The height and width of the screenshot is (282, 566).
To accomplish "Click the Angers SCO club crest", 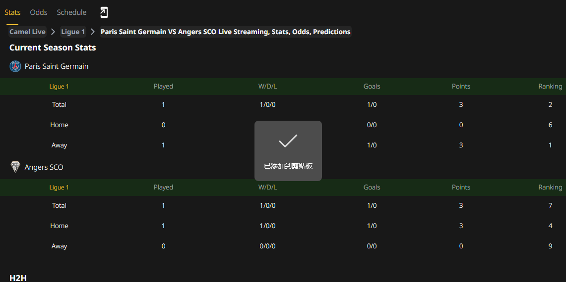I will point(15,167).
